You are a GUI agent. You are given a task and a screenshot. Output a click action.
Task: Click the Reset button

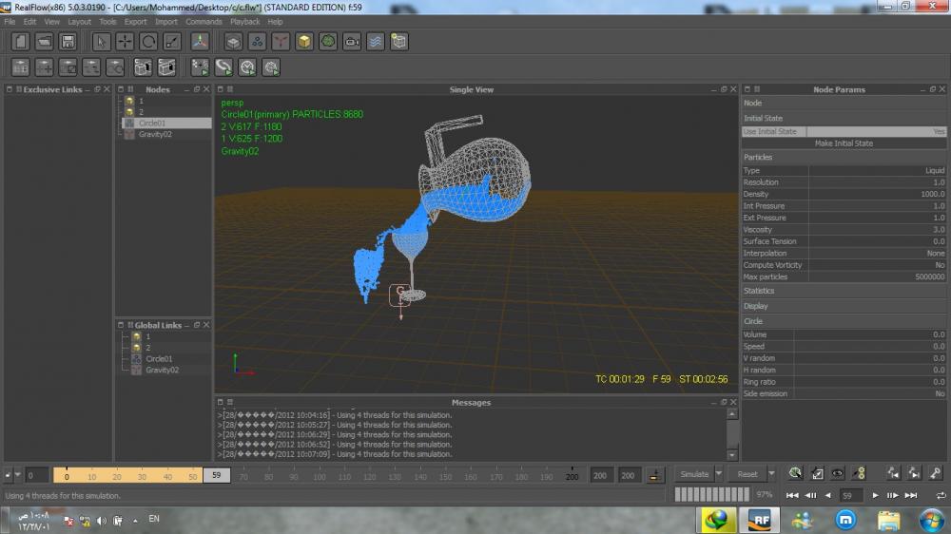747,474
